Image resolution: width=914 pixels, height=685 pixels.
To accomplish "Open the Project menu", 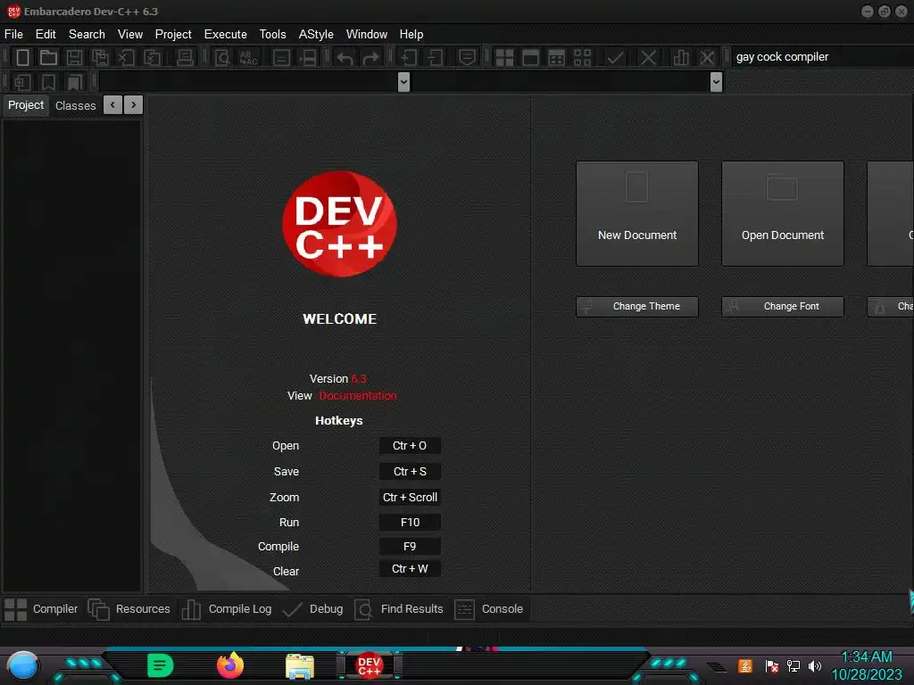I will tap(173, 35).
